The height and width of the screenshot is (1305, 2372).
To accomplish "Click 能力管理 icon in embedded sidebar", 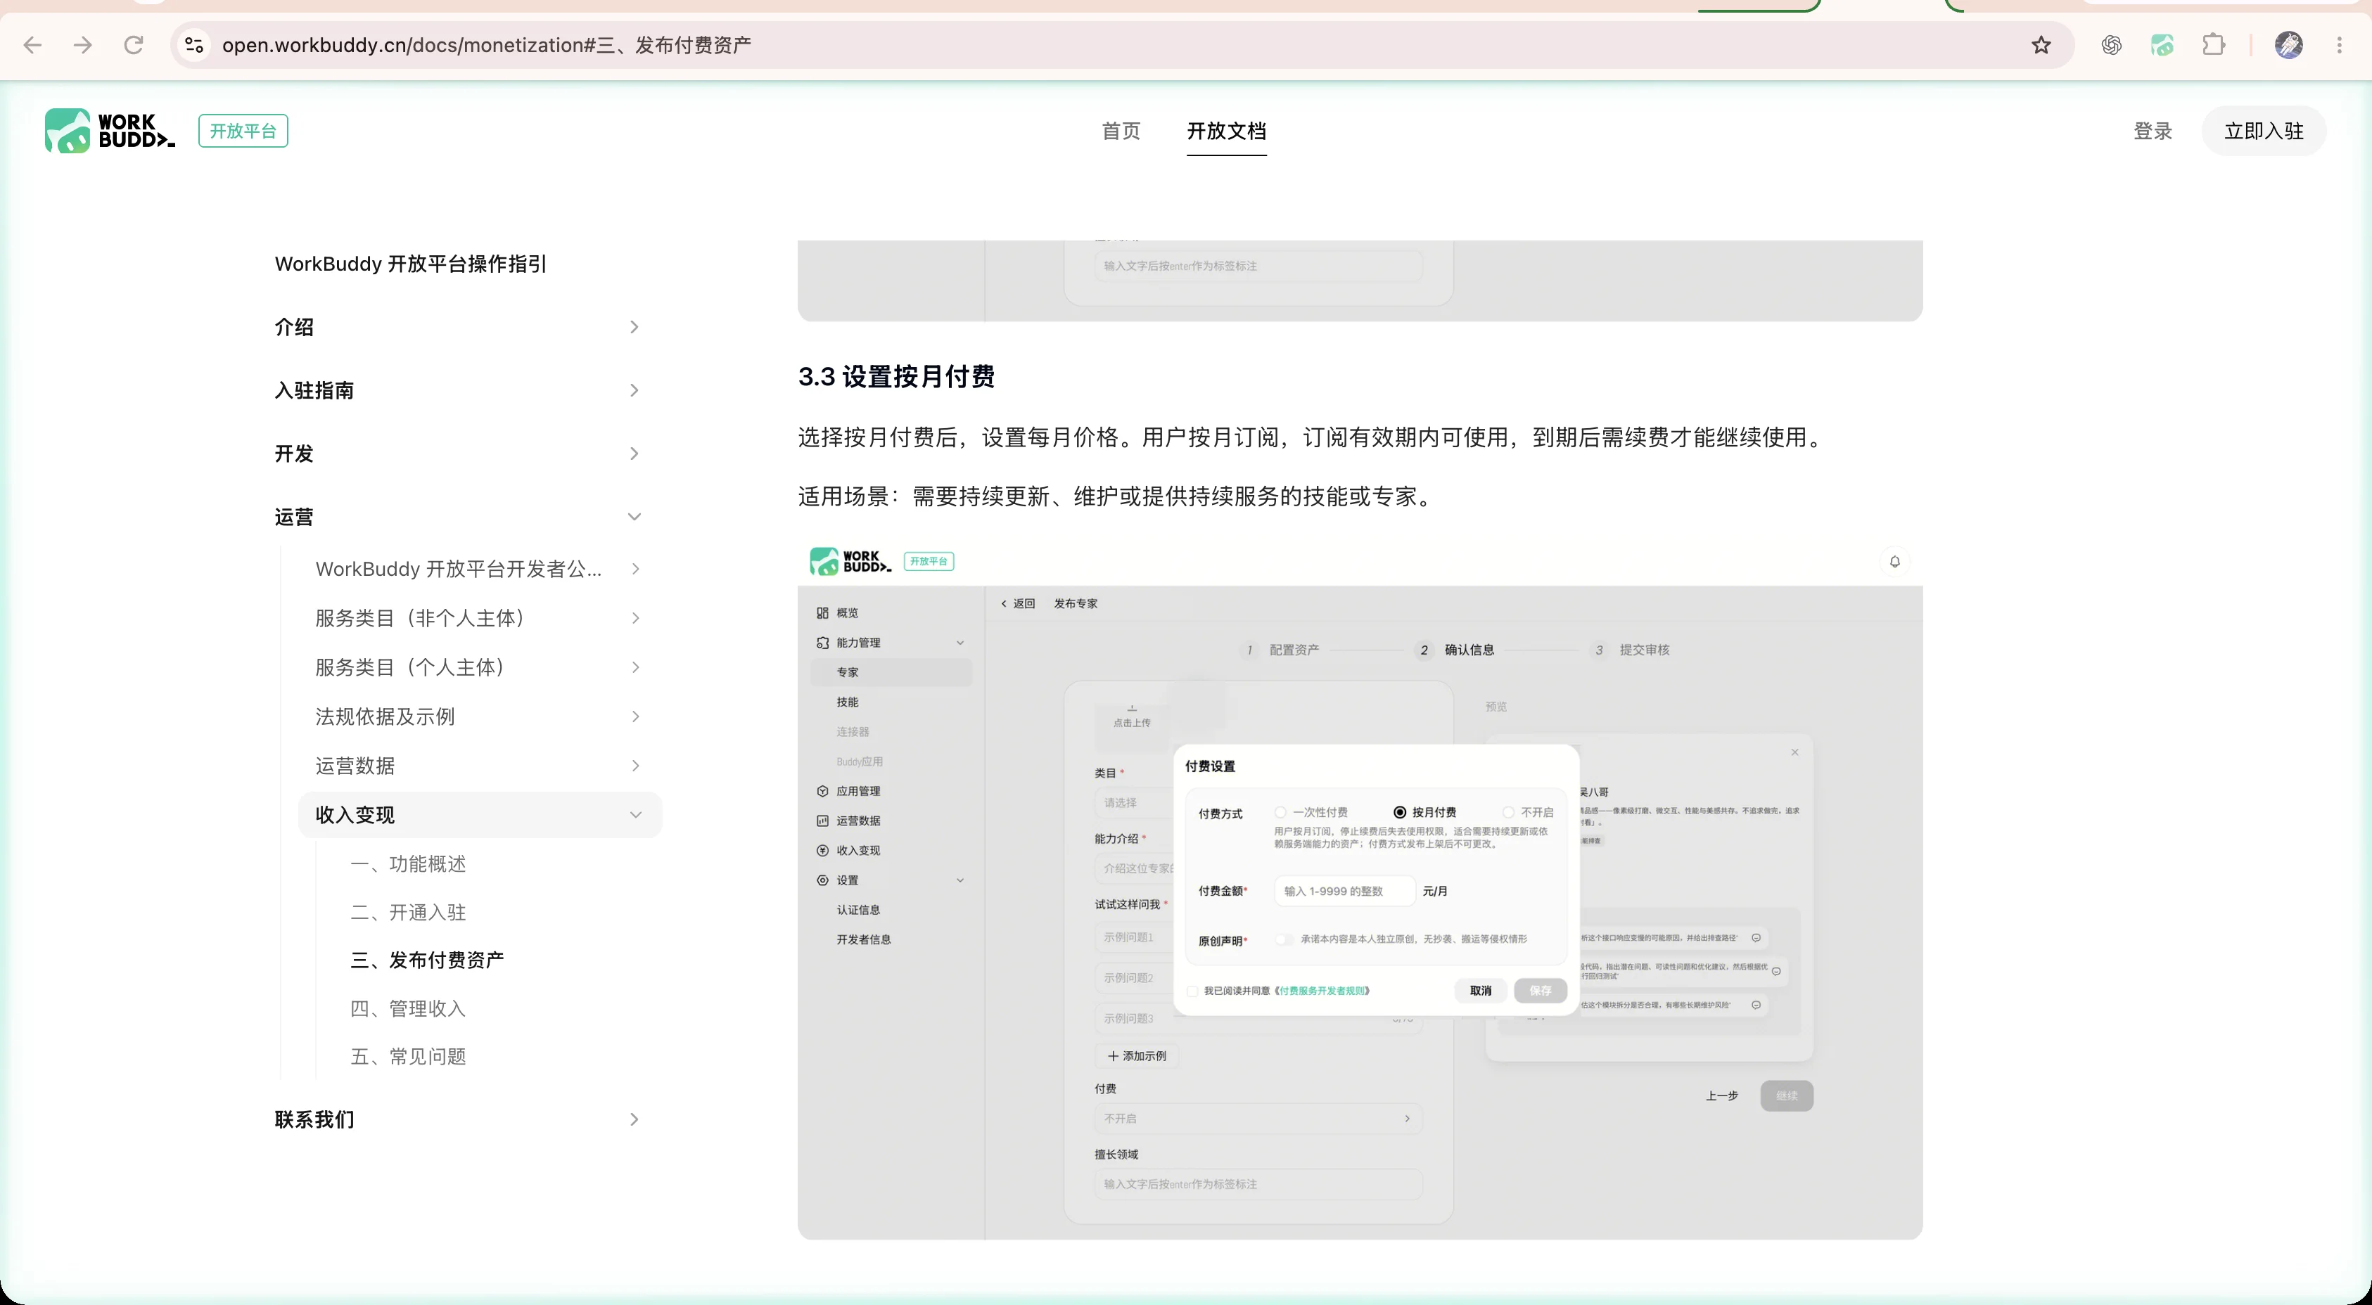I will click(822, 643).
